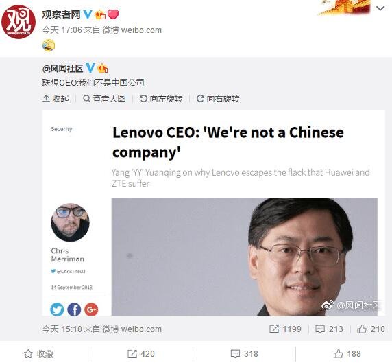The height and width of the screenshot is (363, 392).
Task: Open the @风闻社区 account link
Action: pos(62,69)
